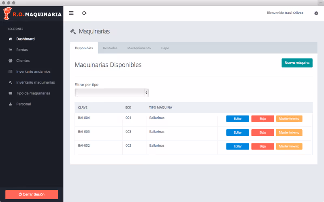Click the cart icon beside Rentas
Viewport: 324px width, 202px height.
click(x=11, y=50)
